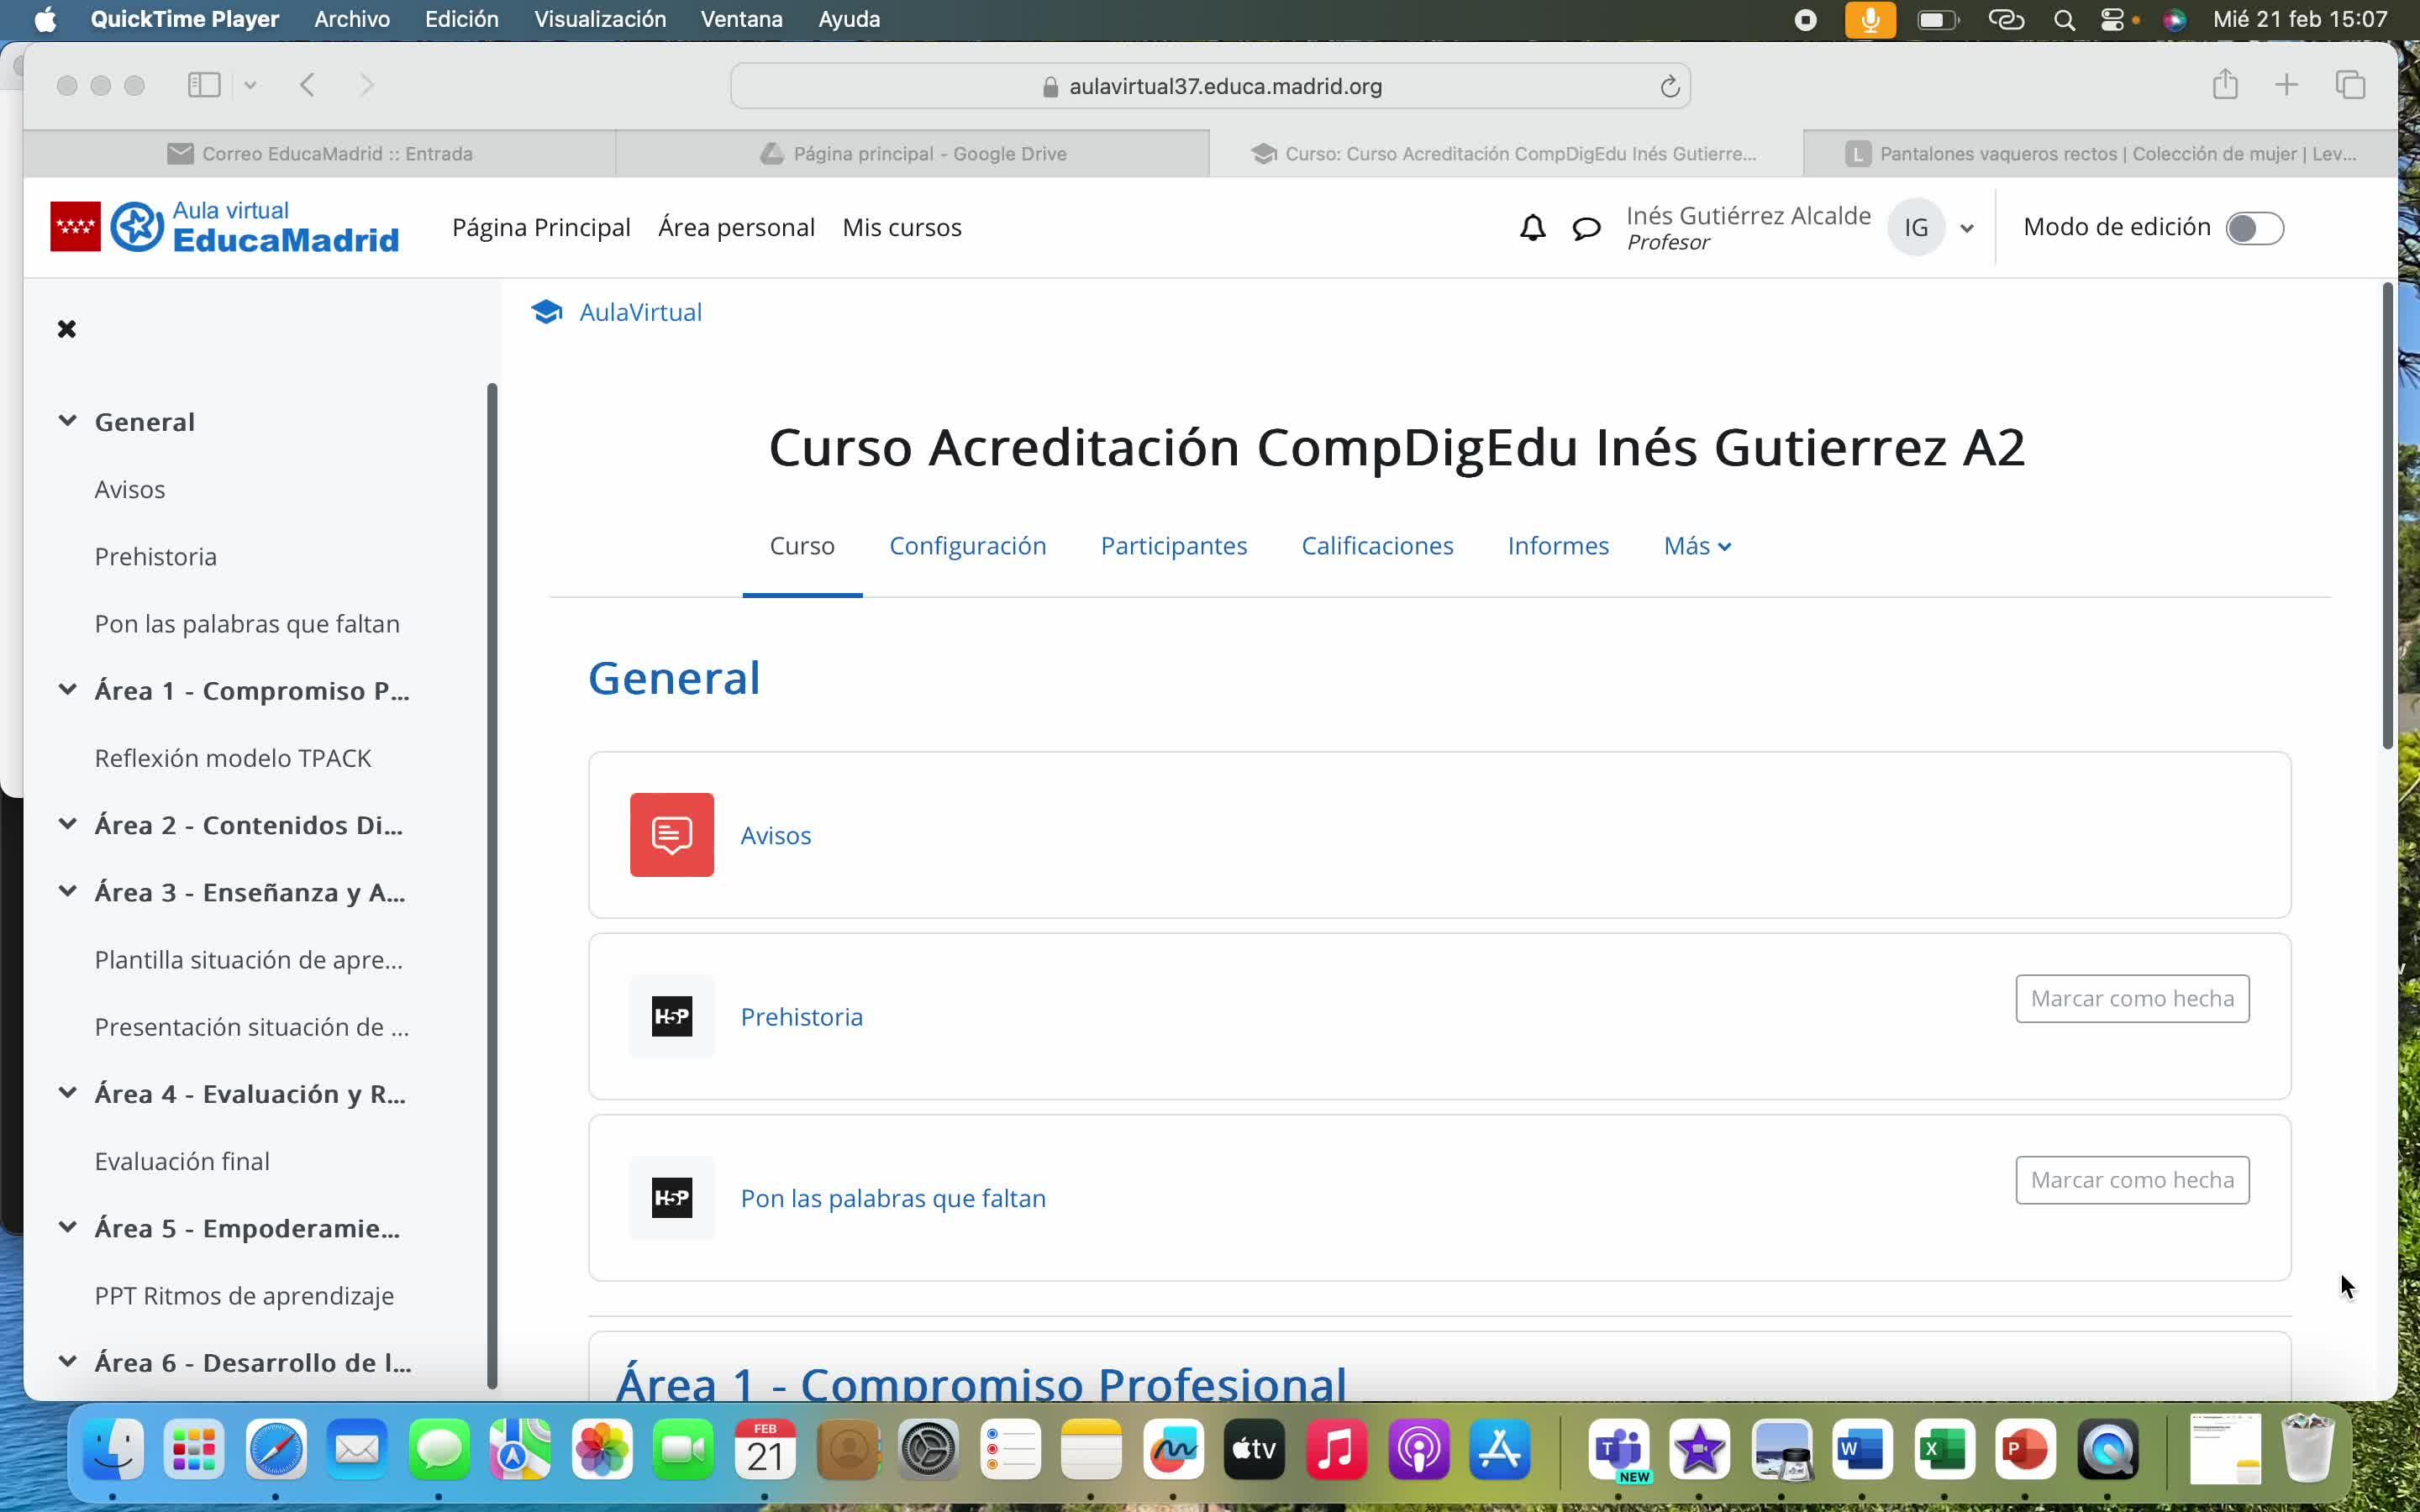Go forward in Safari history
Image resolution: width=2420 pixels, height=1512 pixels.
[367, 85]
